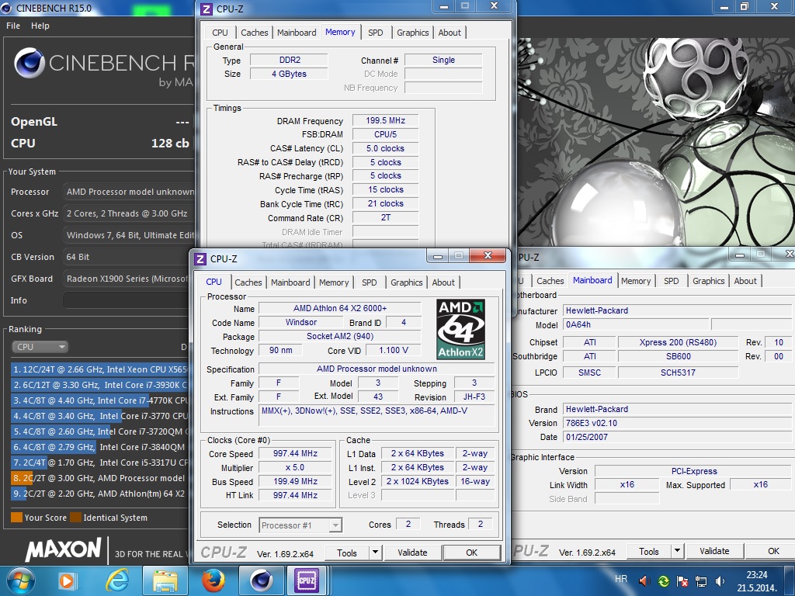
Task: Click the BIOS date 01/25/2007 value
Action: tap(677, 437)
